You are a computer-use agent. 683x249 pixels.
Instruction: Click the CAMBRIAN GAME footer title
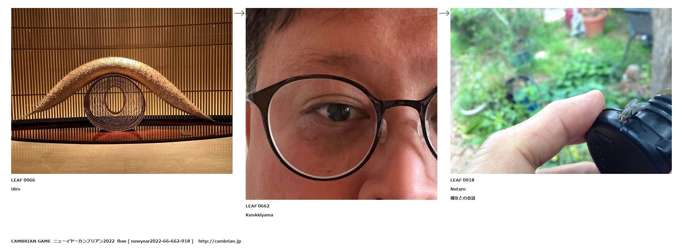pos(31,241)
